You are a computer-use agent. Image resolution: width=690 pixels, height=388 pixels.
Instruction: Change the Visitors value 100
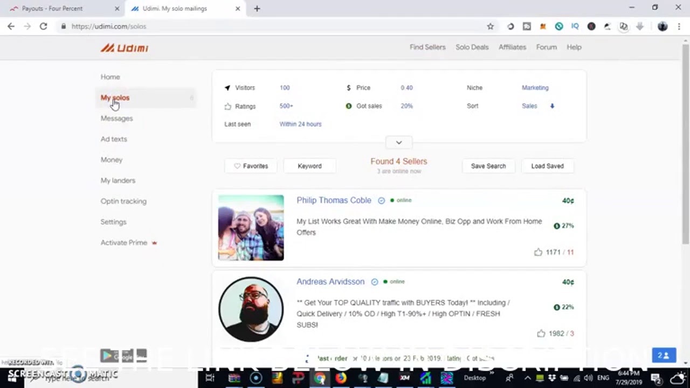[285, 88]
